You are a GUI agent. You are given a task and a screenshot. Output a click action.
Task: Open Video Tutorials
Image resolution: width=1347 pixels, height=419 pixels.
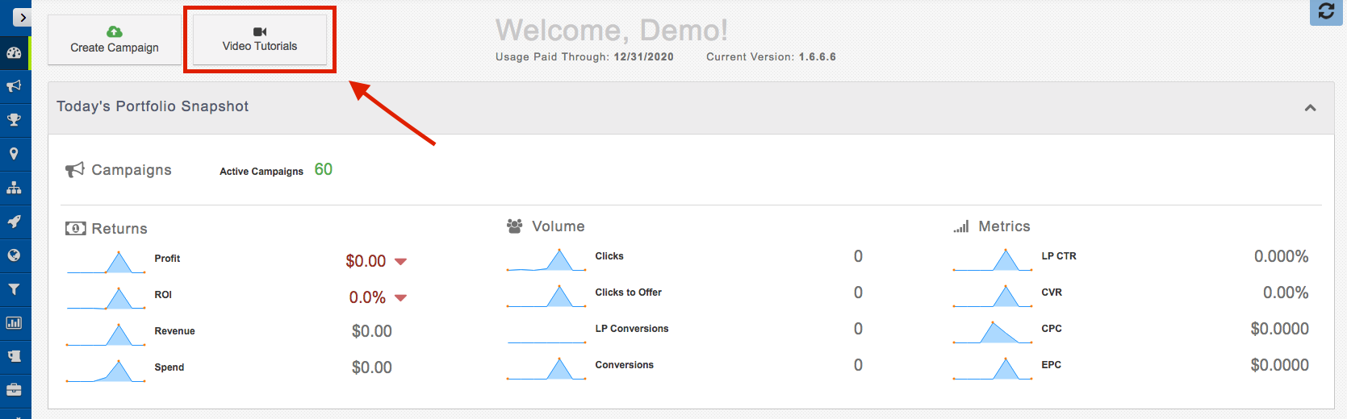(x=260, y=39)
